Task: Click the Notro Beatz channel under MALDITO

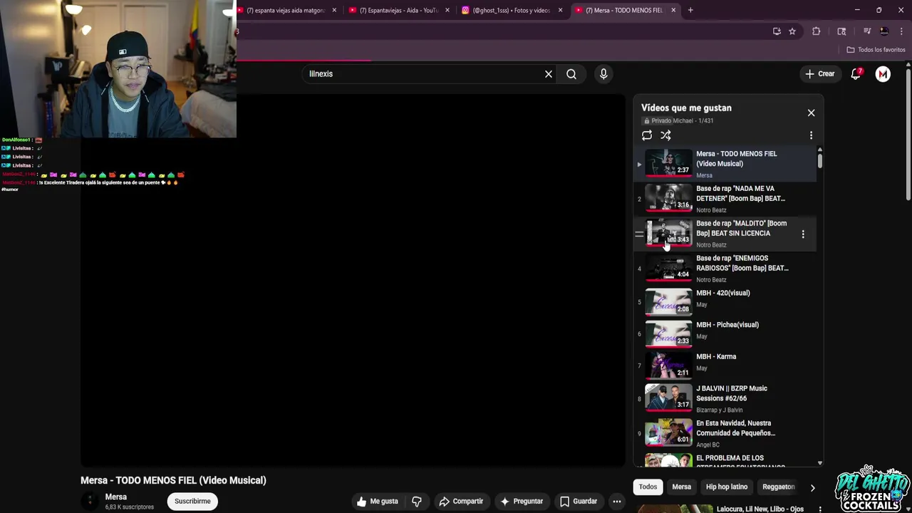Action: [x=711, y=245]
